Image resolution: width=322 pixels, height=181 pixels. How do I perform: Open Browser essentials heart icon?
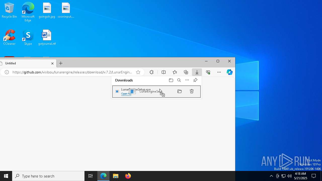[208, 72]
